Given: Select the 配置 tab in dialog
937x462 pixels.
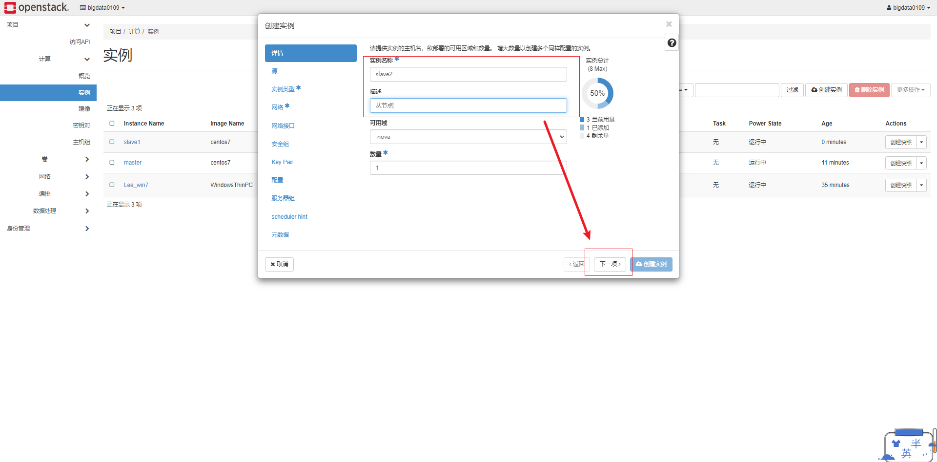Looking at the screenshot, I should click(277, 180).
